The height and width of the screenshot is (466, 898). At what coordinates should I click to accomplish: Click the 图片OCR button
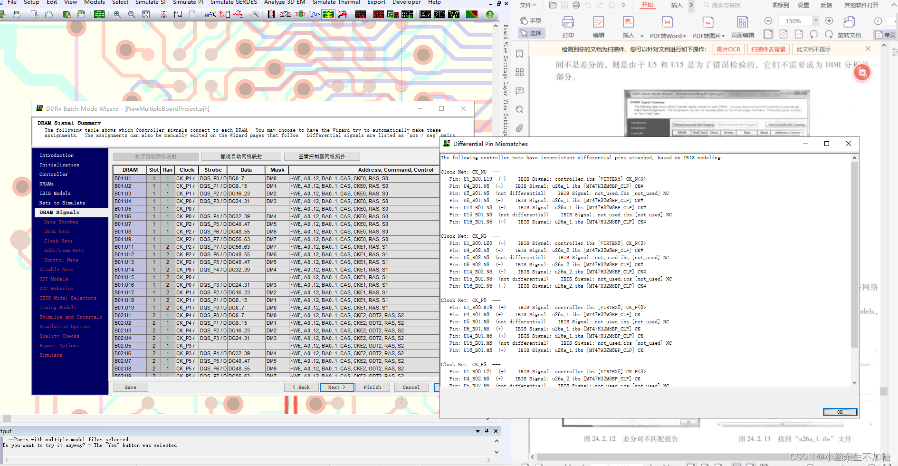[728, 49]
